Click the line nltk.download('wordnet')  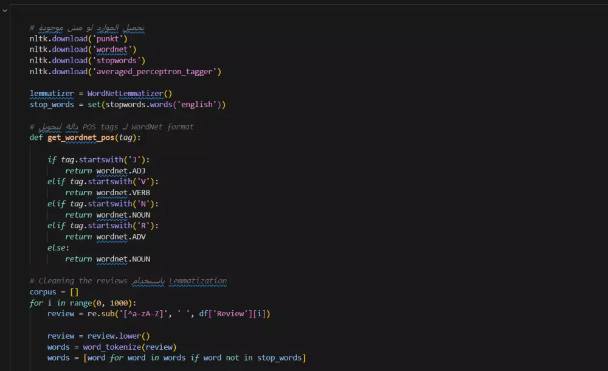coord(83,49)
